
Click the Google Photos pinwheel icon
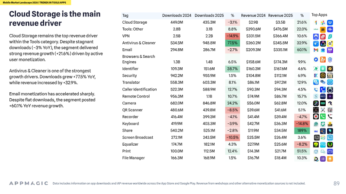[323, 22]
